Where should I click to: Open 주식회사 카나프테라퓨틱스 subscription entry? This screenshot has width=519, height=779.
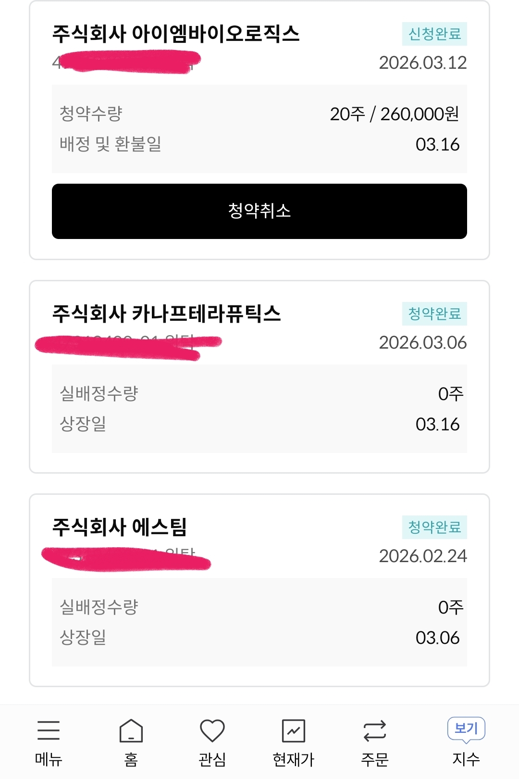166,314
